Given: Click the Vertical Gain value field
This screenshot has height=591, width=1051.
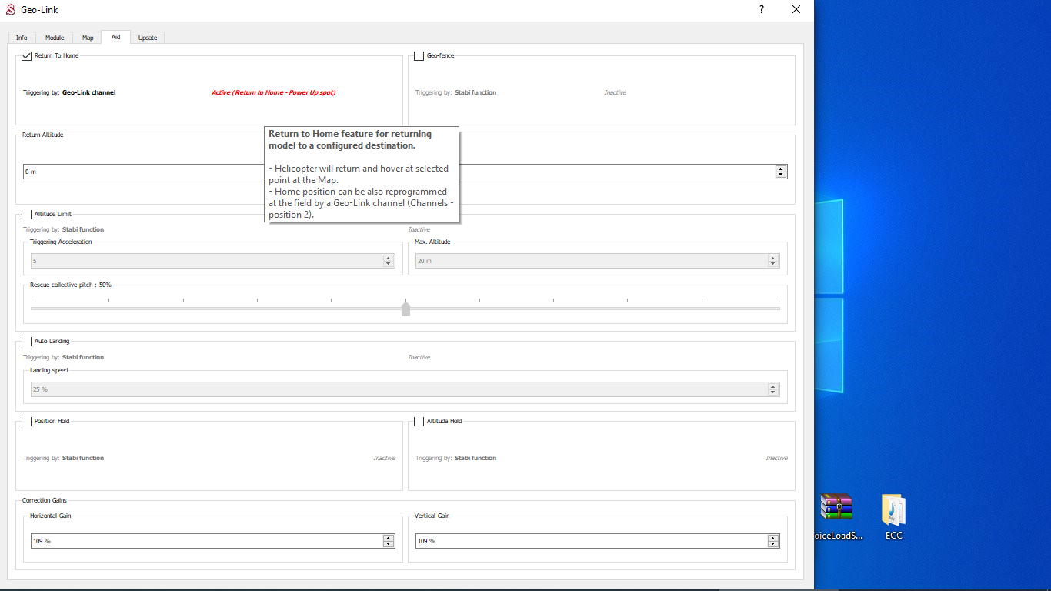Looking at the screenshot, I should point(589,541).
